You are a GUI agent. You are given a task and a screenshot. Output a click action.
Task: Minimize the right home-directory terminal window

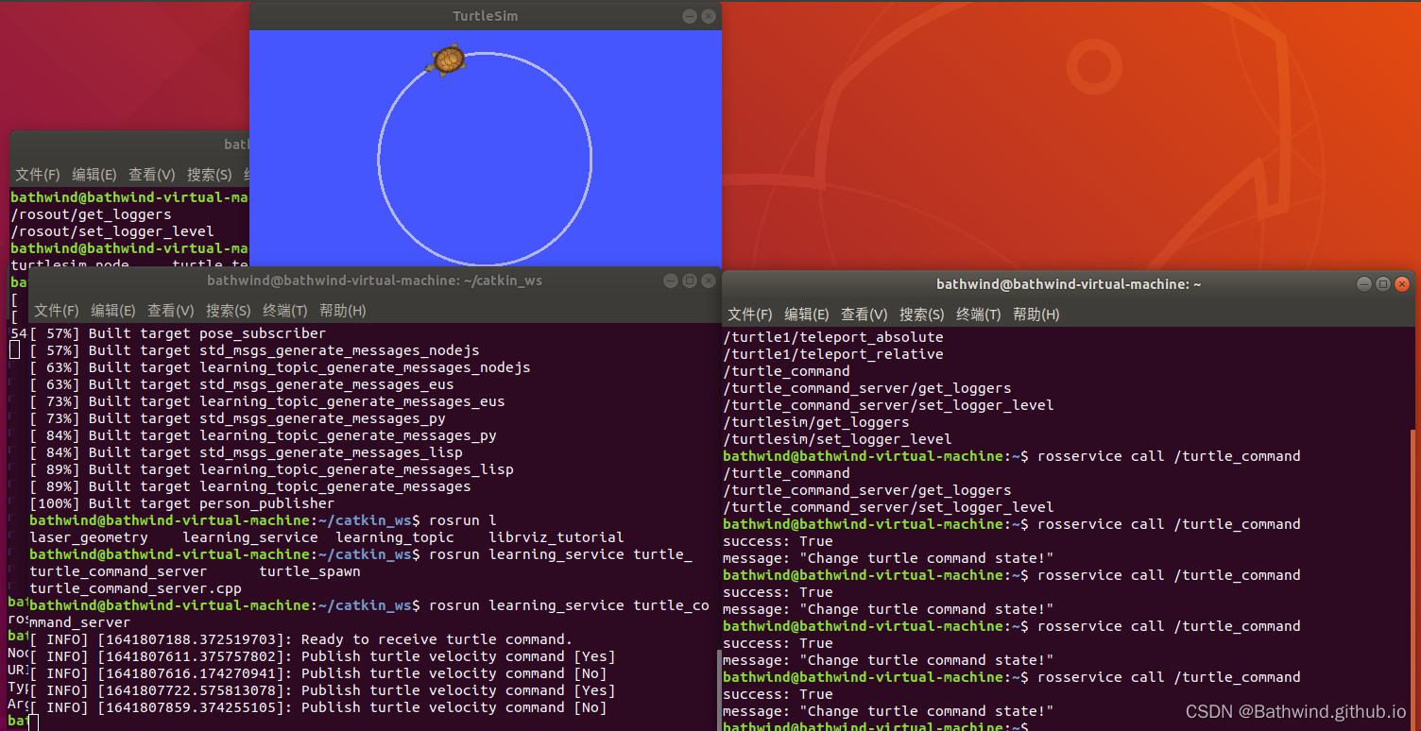click(1363, 283)
